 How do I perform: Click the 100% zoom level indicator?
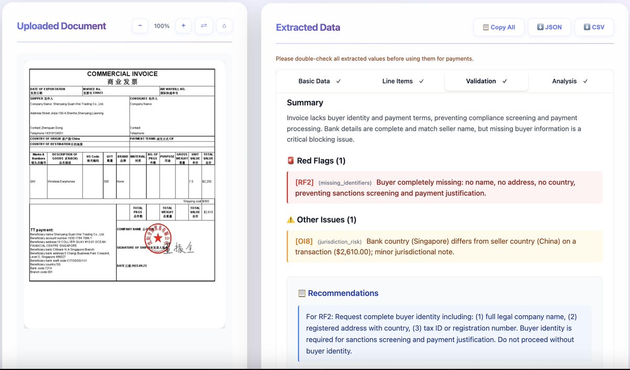162,26
